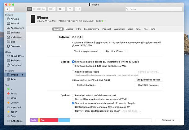The image size is (189, 130).
Task: Select the green checkmark tag
Action: click(10, 89)
